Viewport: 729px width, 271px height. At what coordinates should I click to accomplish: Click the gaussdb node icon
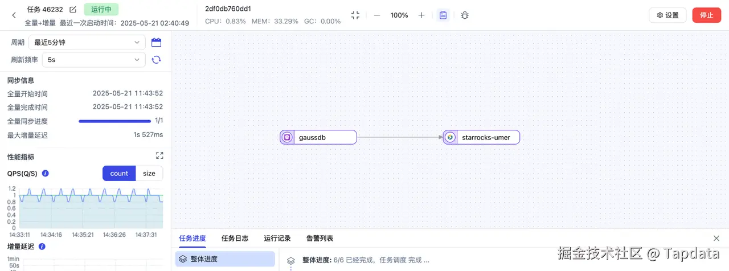click(288, 137)
